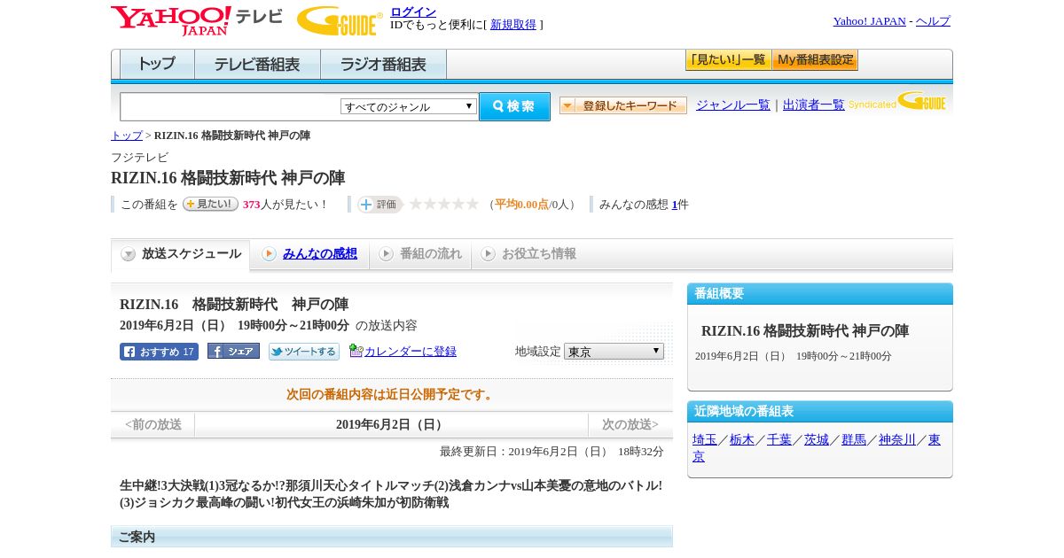Screen dimensions: 1064x558
Task: Click the 神奈川 region link
Action: click(x=897, y=439)
